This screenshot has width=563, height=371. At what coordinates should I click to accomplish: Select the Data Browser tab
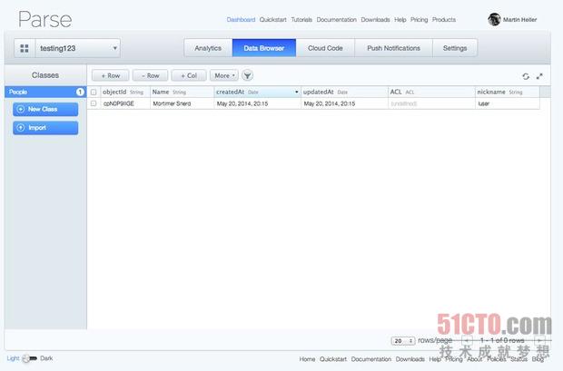point(264,48)
